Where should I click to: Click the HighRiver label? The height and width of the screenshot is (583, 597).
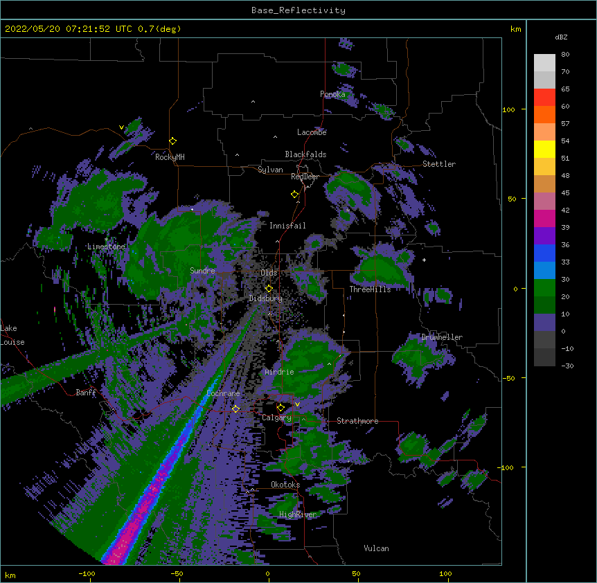point(298,514)
